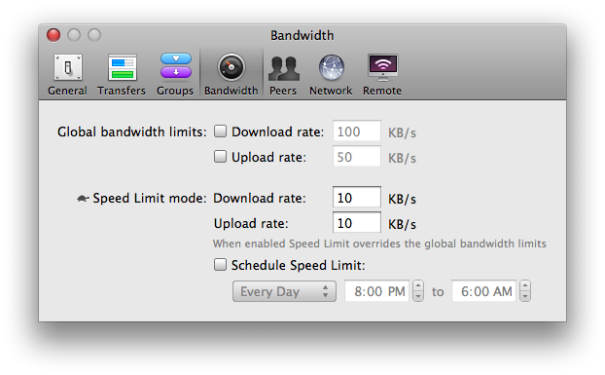This screenshot has width=605, height=375.
Task: Enable the global Download rate limit
Action: click(221, 131)
